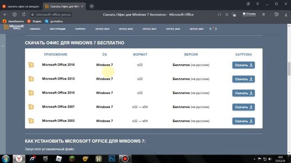Click the site security padlock icon

tap(32, 14)
